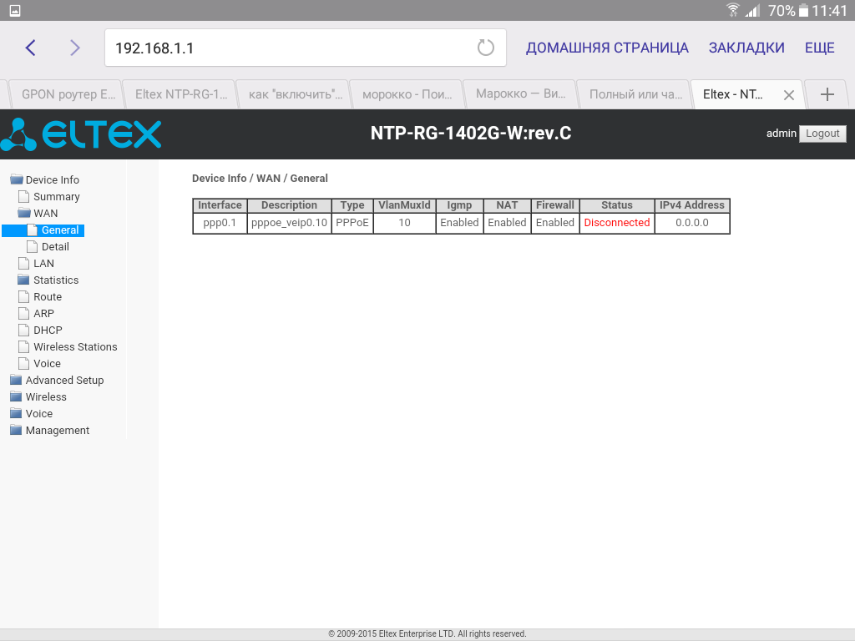Click the Eltex logo in the header
The width and height of the screenshot is (855, 641).
point(81,134)
